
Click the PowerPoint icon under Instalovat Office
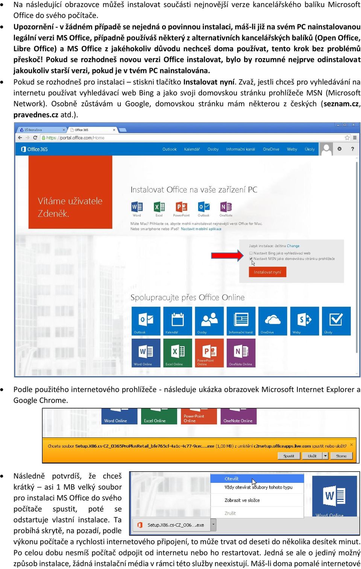point(182,207)
